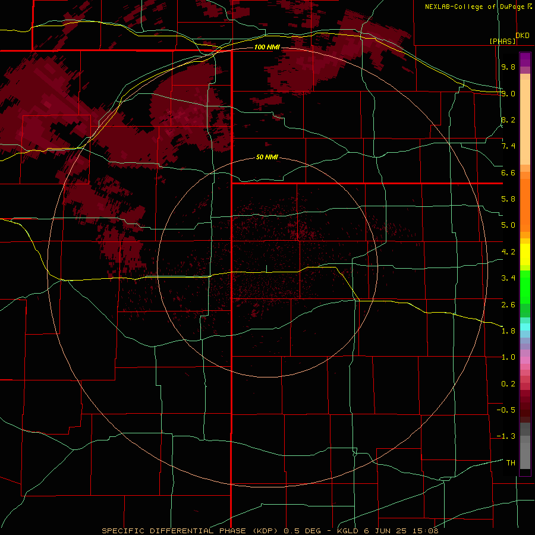The width and height of the screenshot is (535, 535).
Task: Click the 5.8 scale label
Action: coord(508,199)
